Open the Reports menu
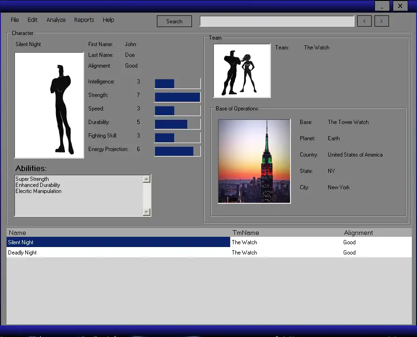The image size is (417, 337). (84, 20)
